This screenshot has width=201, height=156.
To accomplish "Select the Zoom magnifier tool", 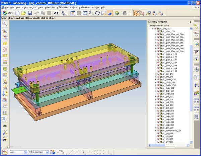I will click(91, 13).
